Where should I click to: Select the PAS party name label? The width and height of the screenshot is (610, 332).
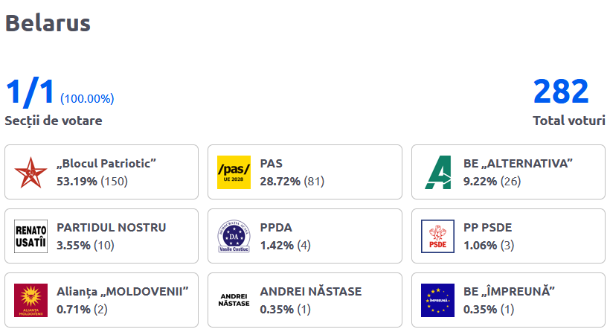click(272, 164)
